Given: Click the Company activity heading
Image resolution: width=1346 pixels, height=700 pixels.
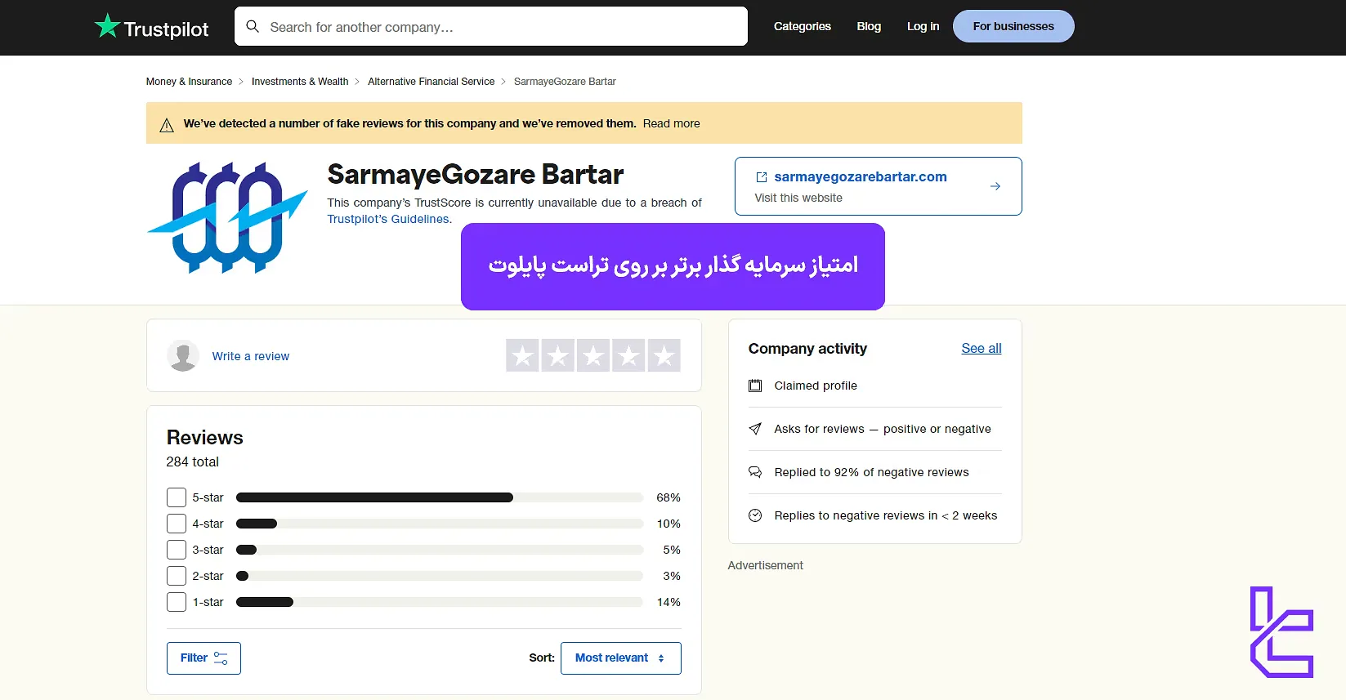Looking at the screenshot, I should tap(807, 349).
